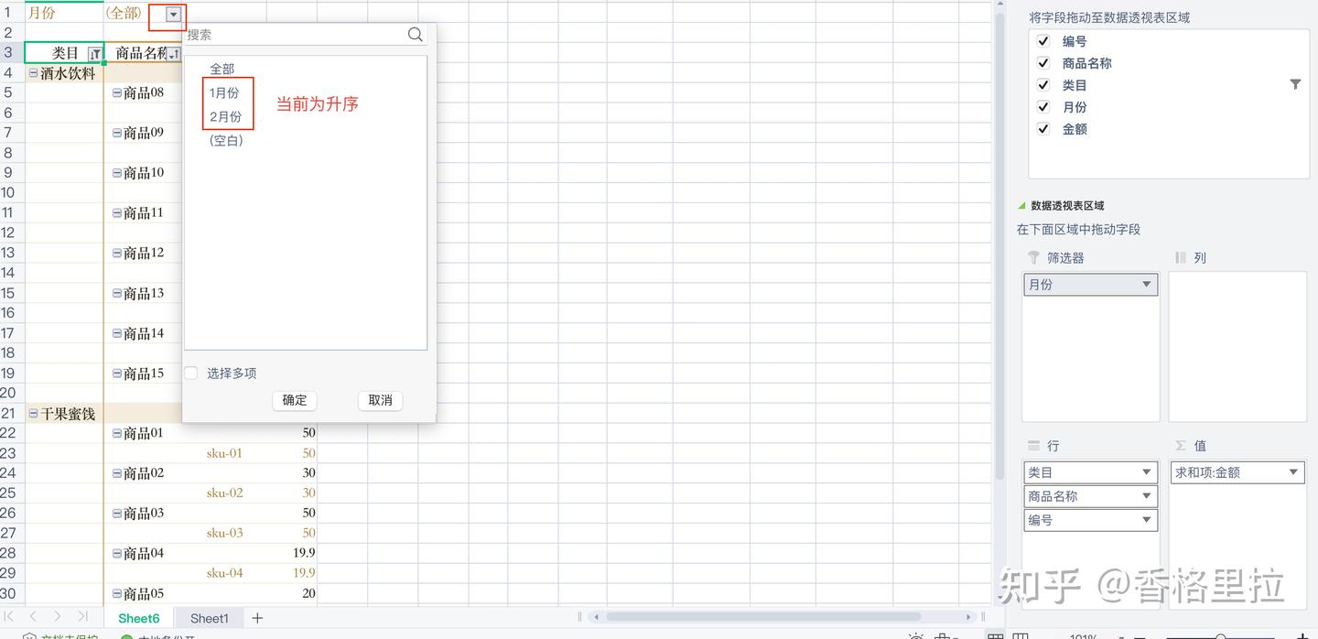This screenshot has height=639, width=1318.
Task: Open the 类目 header sort/filter button
Action: [95, 54]
